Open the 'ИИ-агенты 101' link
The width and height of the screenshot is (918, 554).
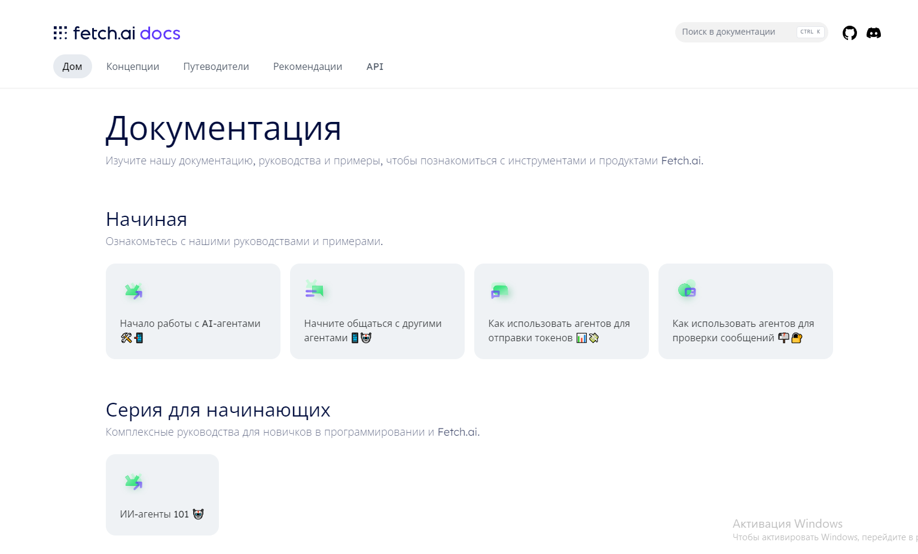[x=162, y=495]
